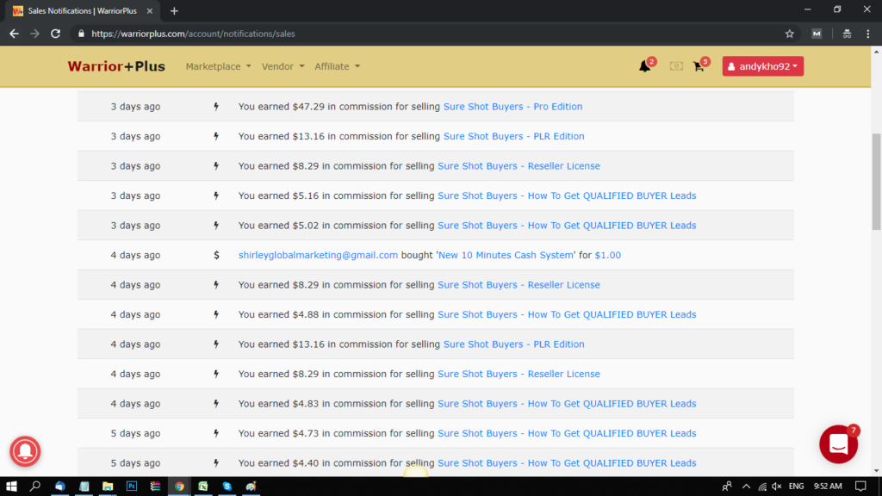882x496 pixels.
Task: Open the Windows Start menu
Action: [x=11, y=486]
